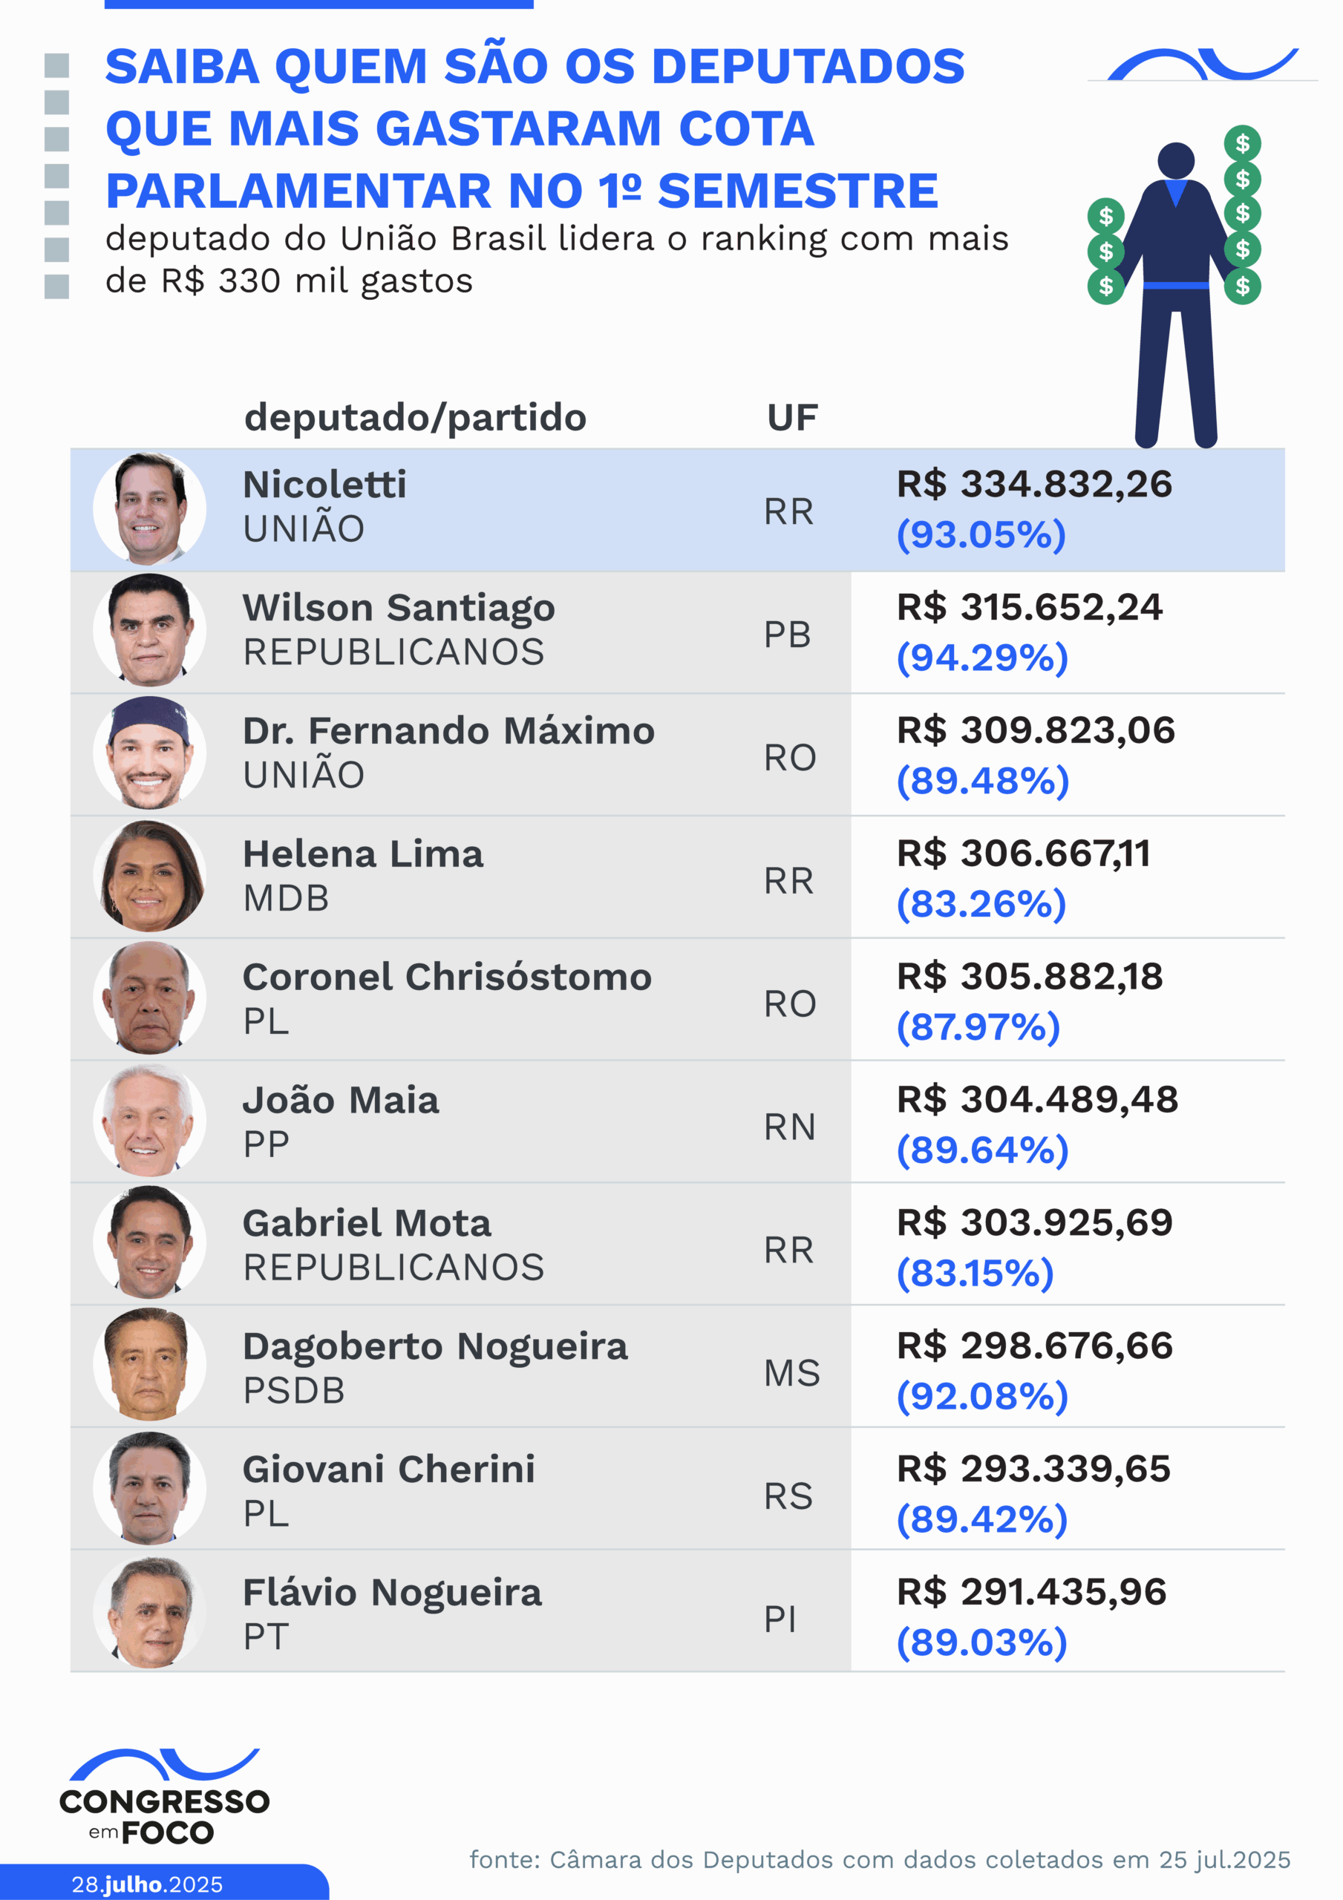Click Nicoletti's R$ 334.832,26 amount

[x=1034, y=484]
